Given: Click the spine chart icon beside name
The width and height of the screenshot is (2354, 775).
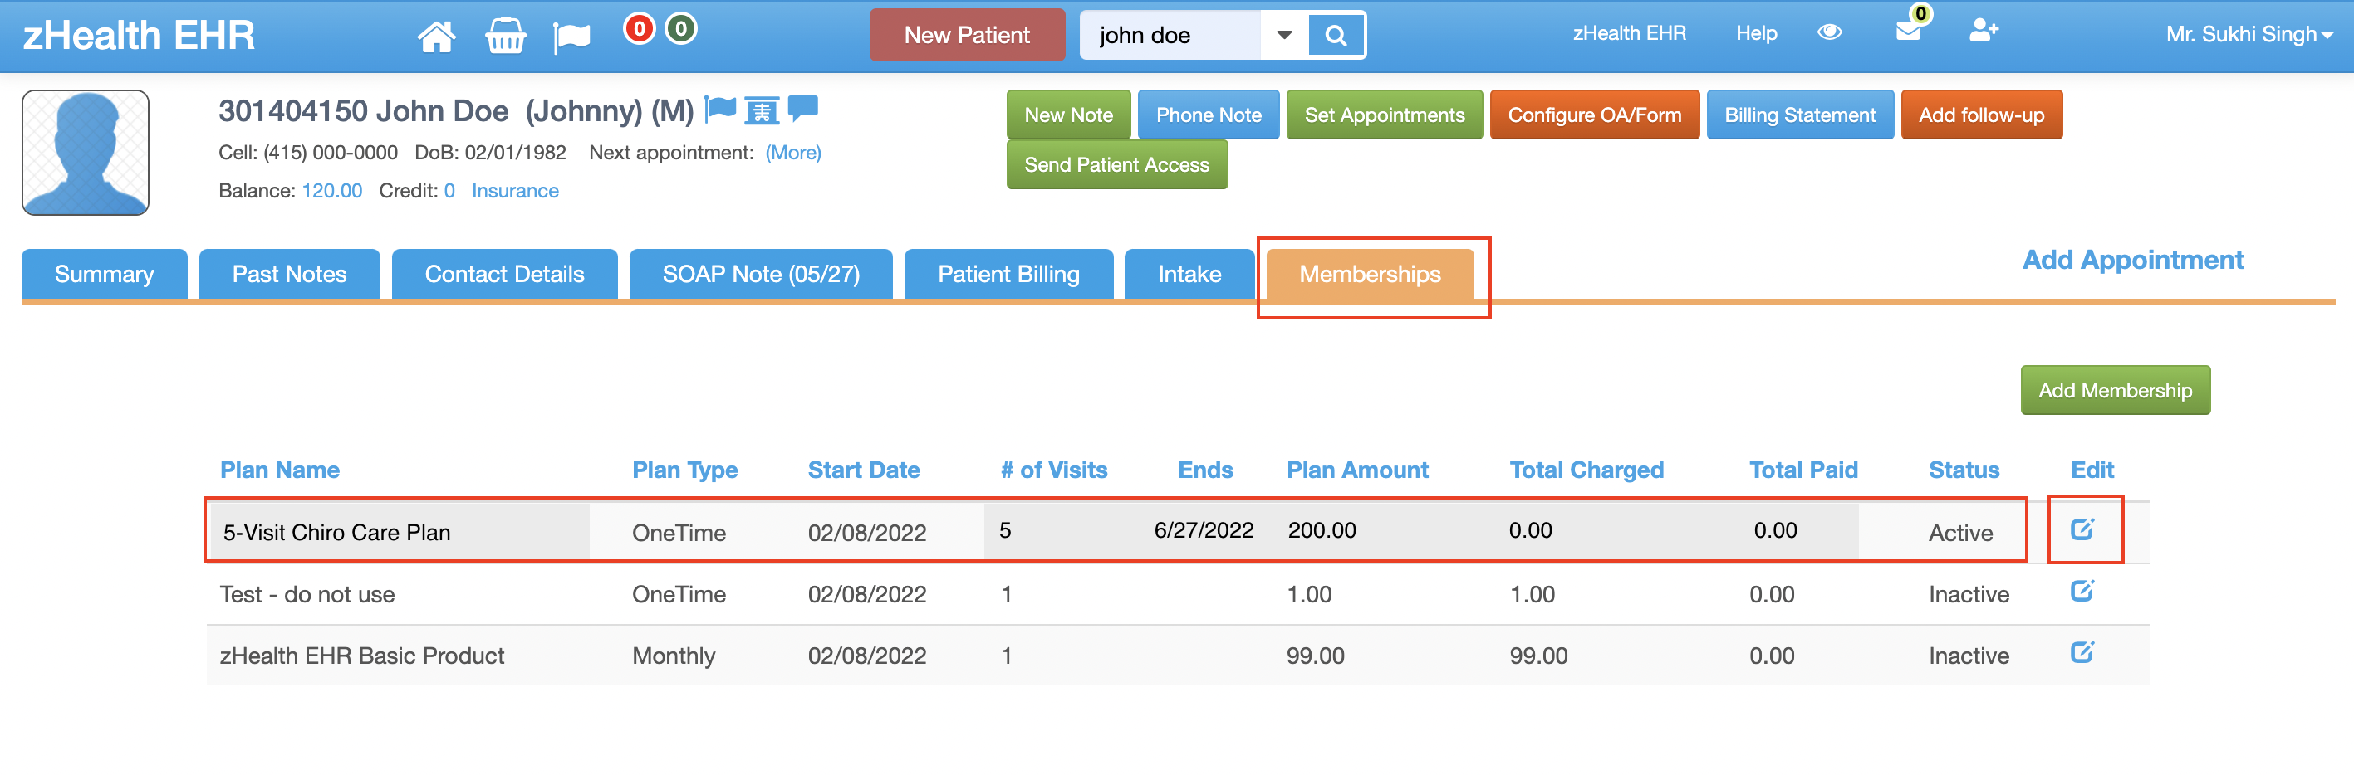Looking at the screenshot, I should [x=761, y=110].
